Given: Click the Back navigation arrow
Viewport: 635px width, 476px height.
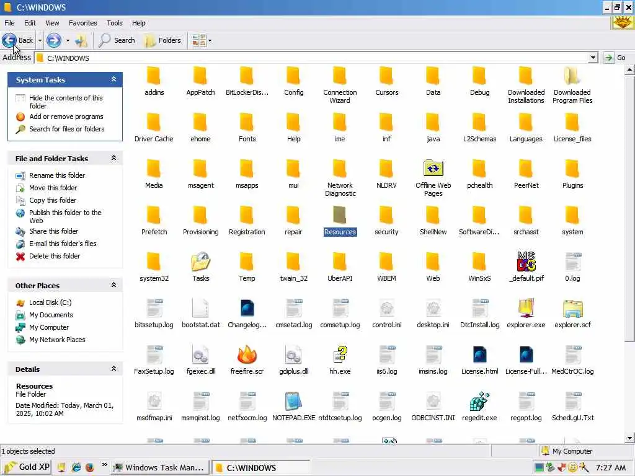Looking at the screenshot, I should [9, 40].
